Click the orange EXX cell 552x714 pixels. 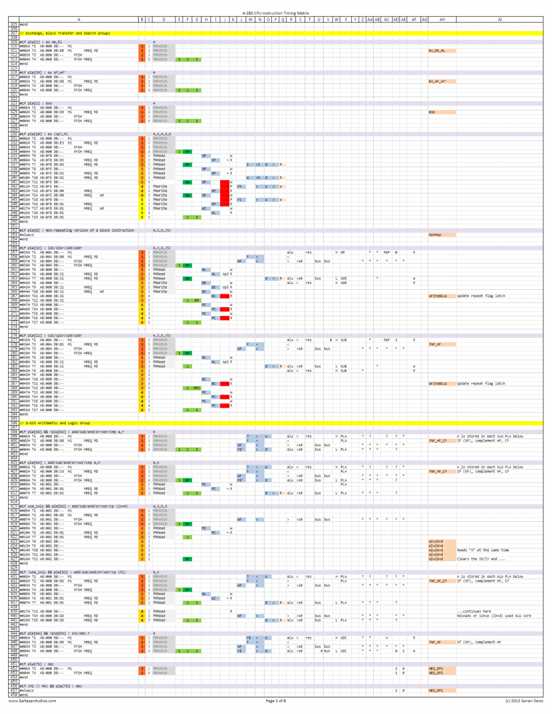tap(442, 112)
